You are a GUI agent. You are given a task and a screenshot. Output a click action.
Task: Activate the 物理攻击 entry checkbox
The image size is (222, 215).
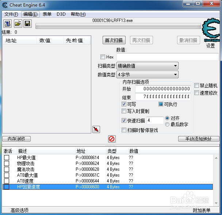pyautogui.click(x=7, y=163)
